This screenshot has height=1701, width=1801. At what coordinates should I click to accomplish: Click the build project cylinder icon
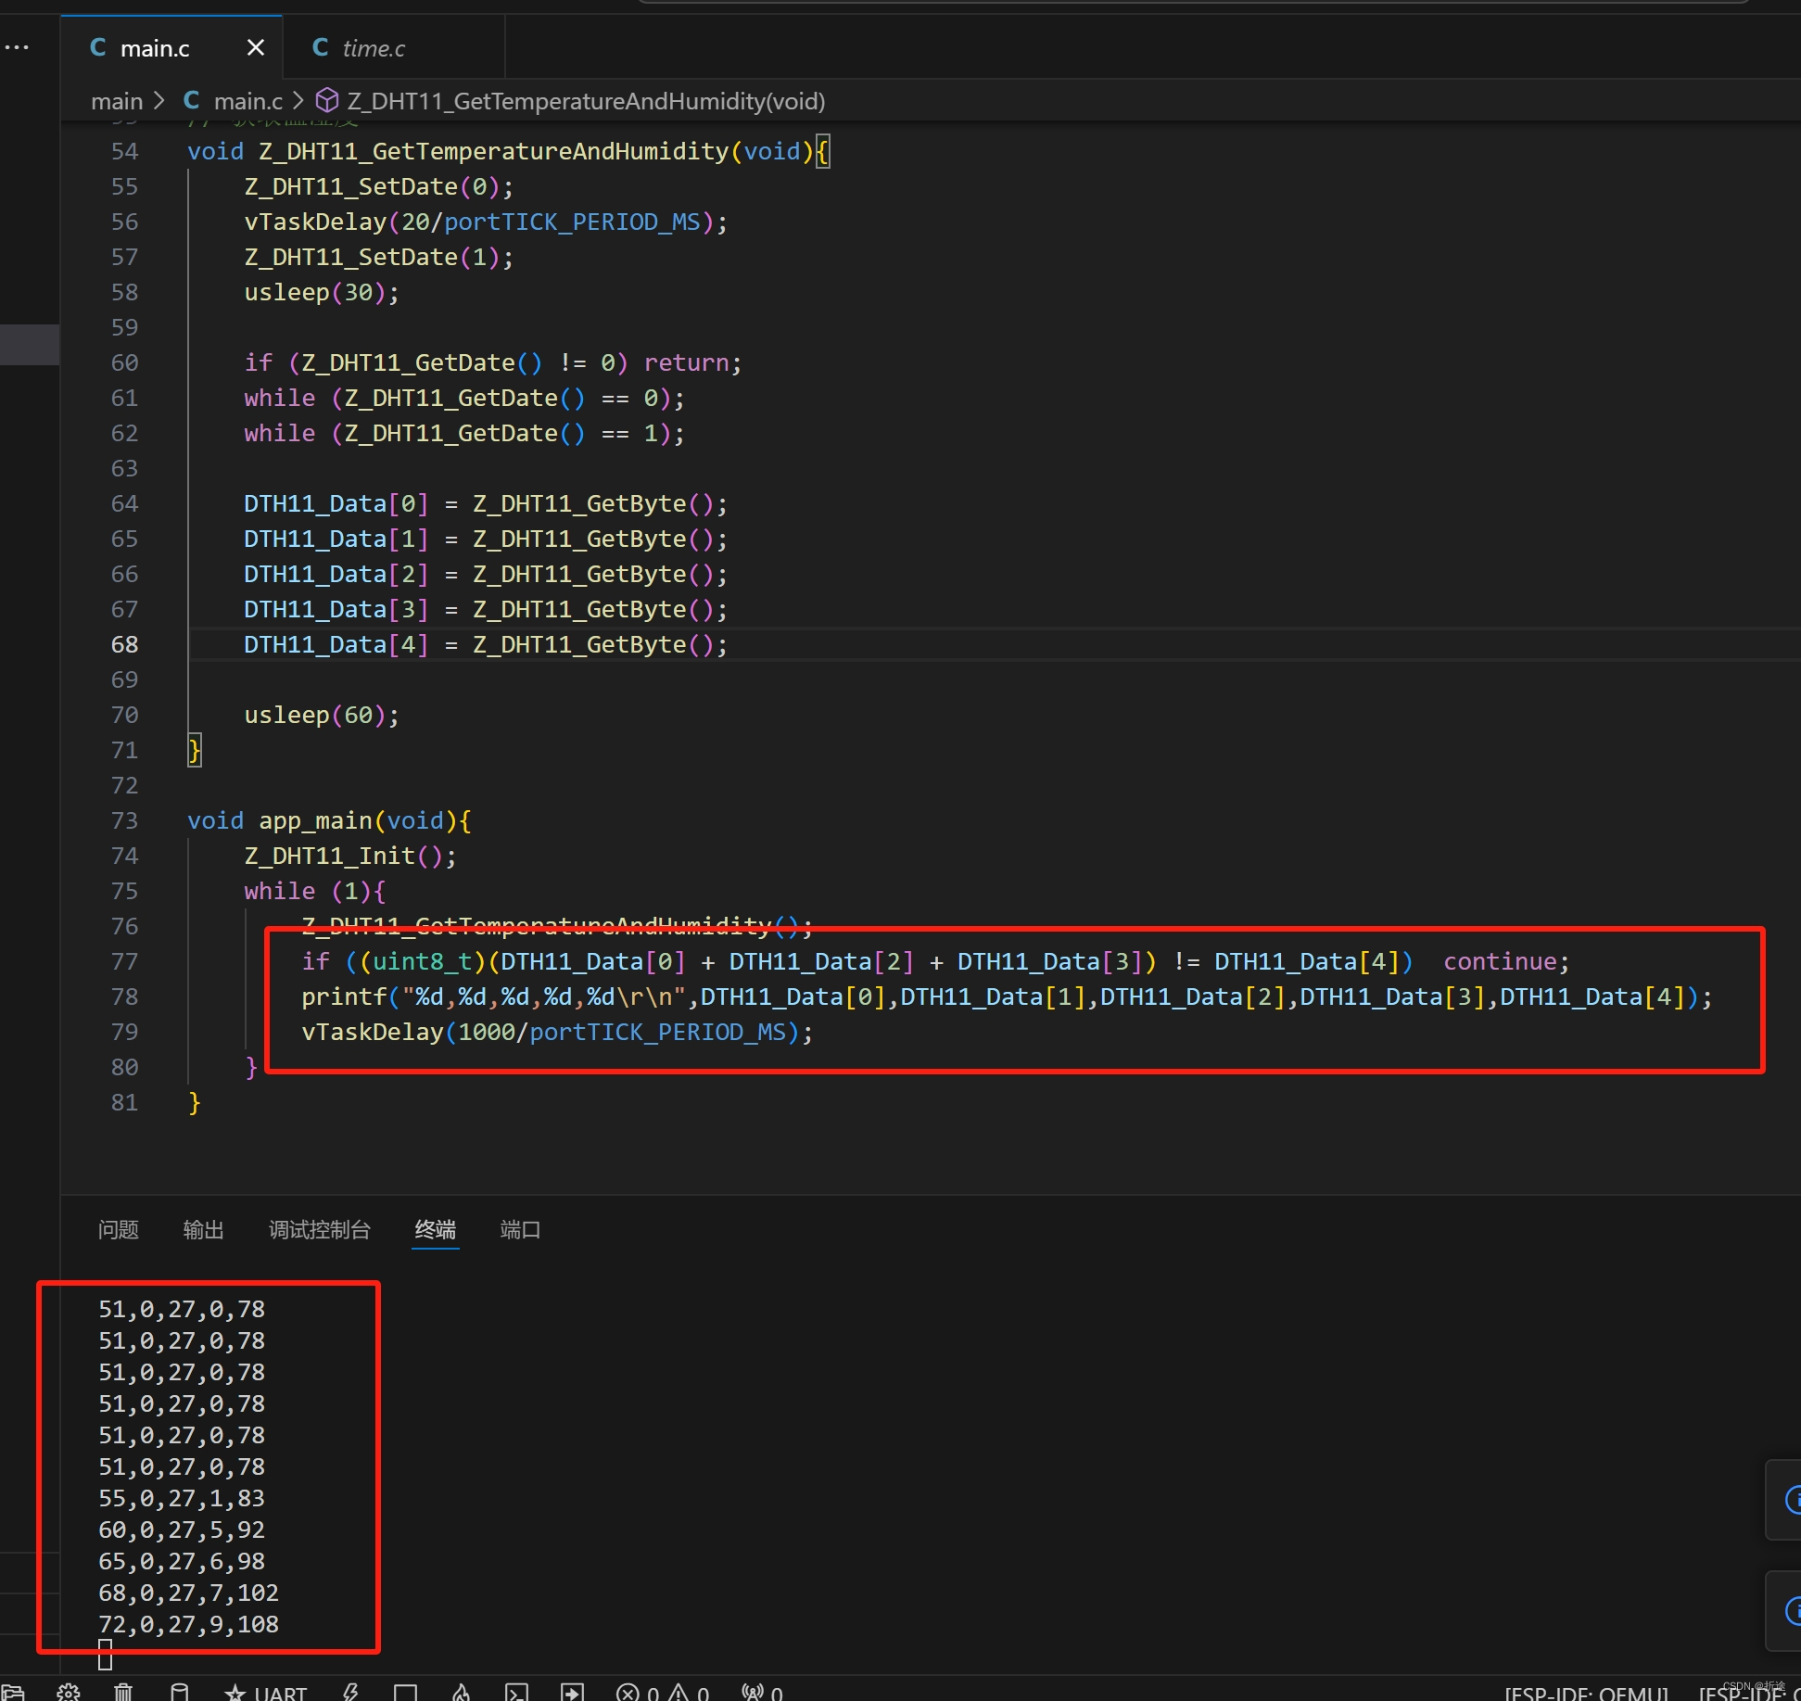[x=180, y=1692]
